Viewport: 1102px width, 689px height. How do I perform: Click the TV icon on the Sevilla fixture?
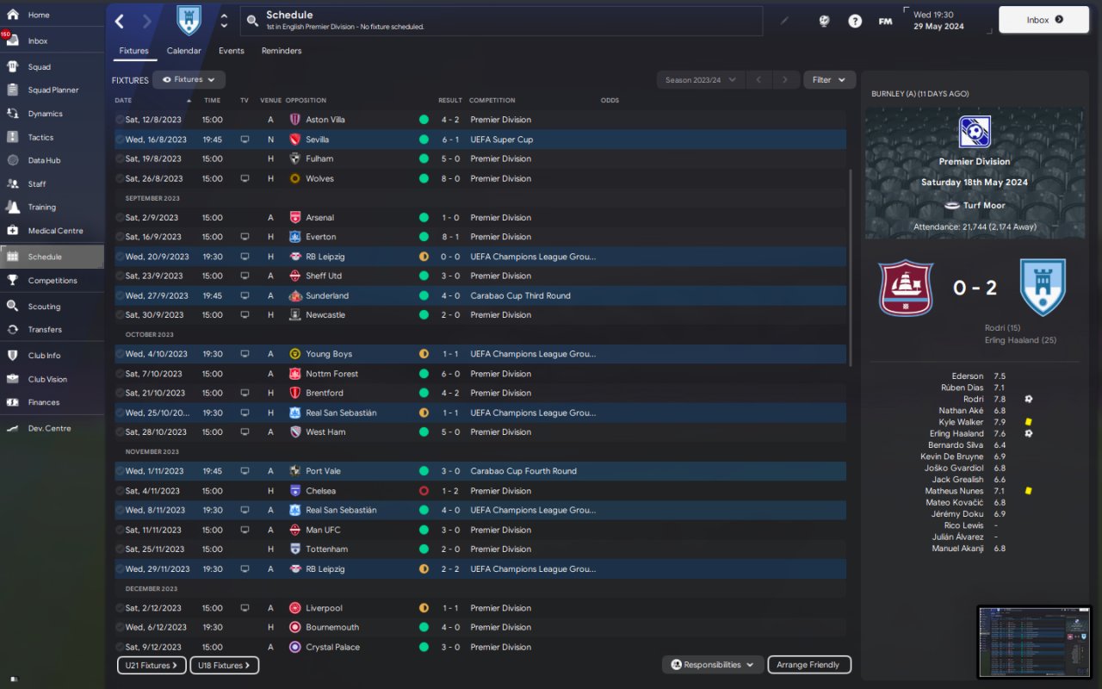[x=245, y=140]
